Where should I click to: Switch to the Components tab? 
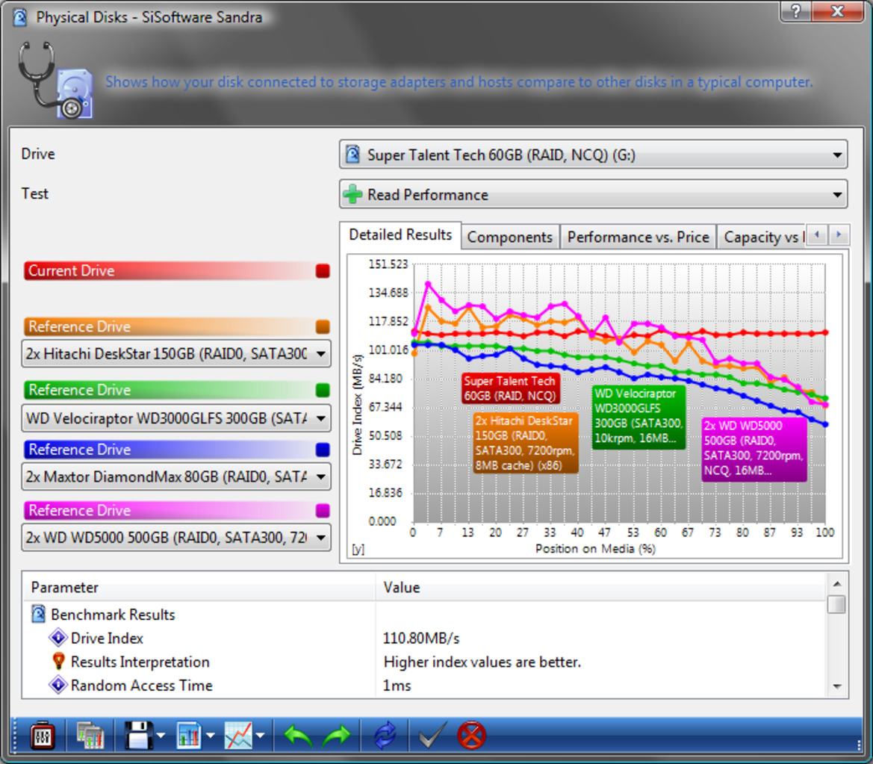510,237
